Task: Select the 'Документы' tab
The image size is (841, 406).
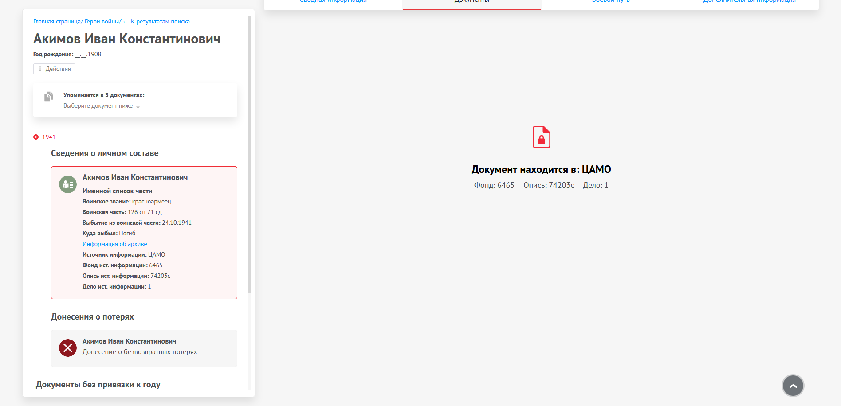Action: pyautogui.click(x=472, y=2)
